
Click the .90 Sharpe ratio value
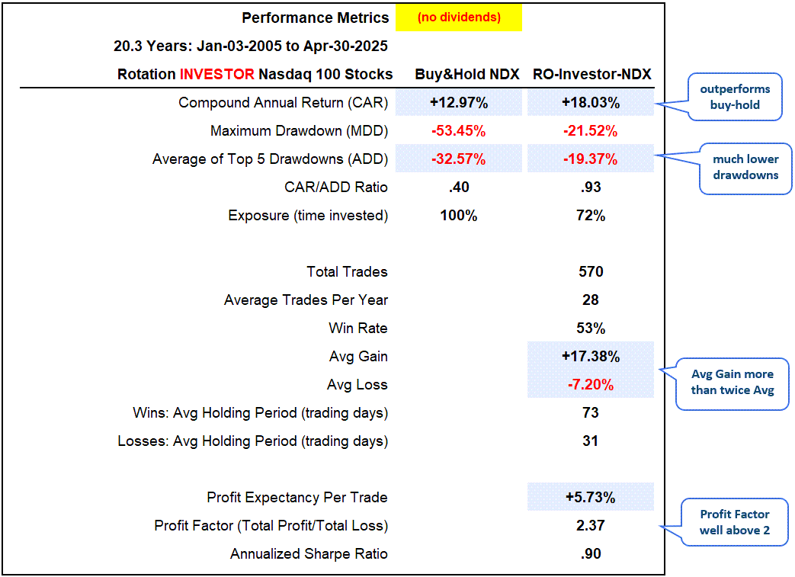pos(591,554)
